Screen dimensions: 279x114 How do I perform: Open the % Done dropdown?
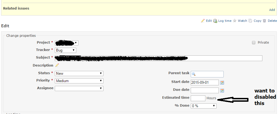pos(204,106)
